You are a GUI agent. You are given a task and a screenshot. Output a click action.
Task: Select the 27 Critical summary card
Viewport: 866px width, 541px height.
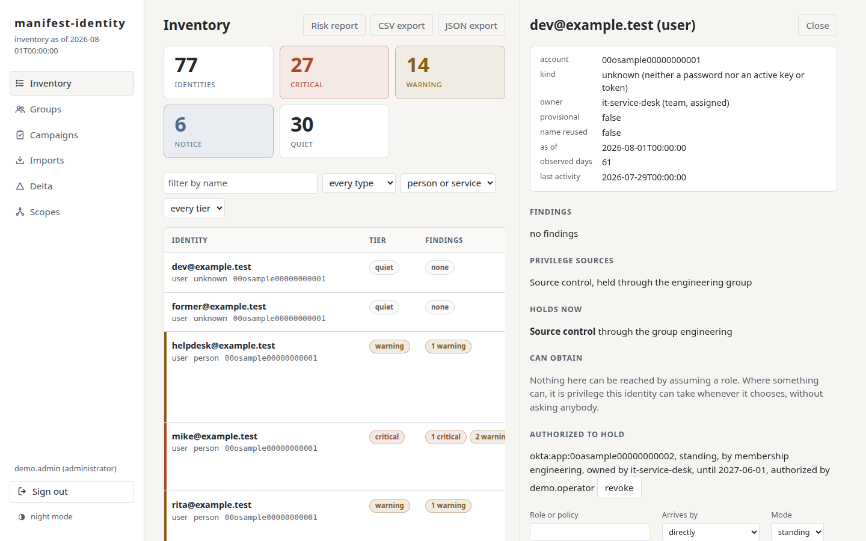[x=334, y=73]
